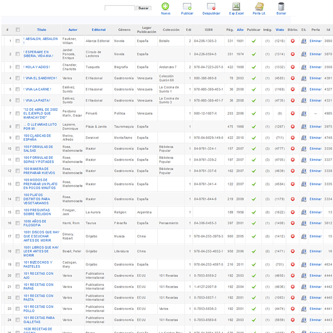The height and width of the screenshot is (333, 333).
Task: Click the Nuevo green plus icon
Action: pos(165,7)
